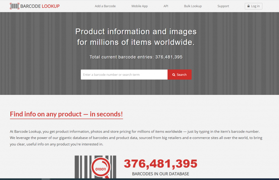
Task: Click the lock icon in Log in button
Action: tap(248, 6)
